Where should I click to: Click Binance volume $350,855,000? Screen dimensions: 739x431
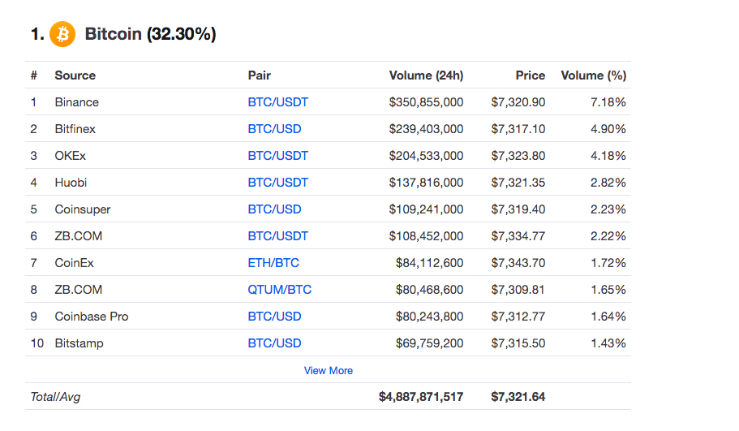[426, 102]
